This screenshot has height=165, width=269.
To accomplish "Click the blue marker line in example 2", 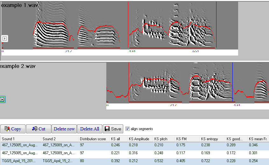I will pos(232,82).
